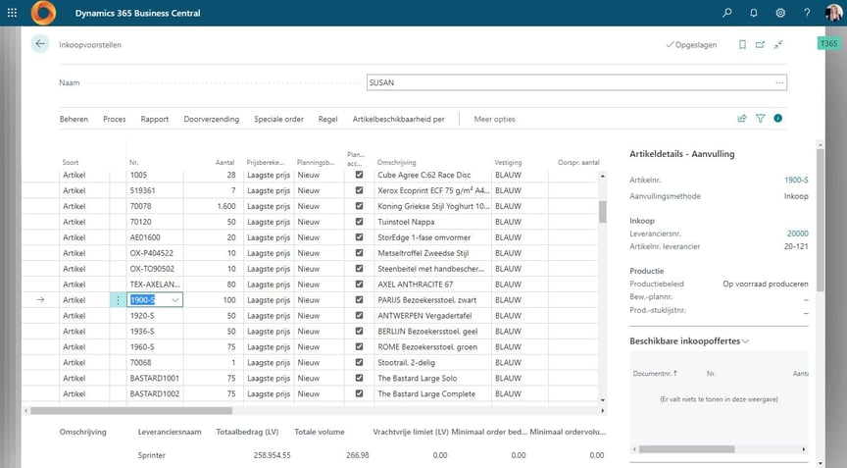Open the app launcher waffle menu
Image resolution: width=847 pixels, height=468 pixels.
(12, 13)
